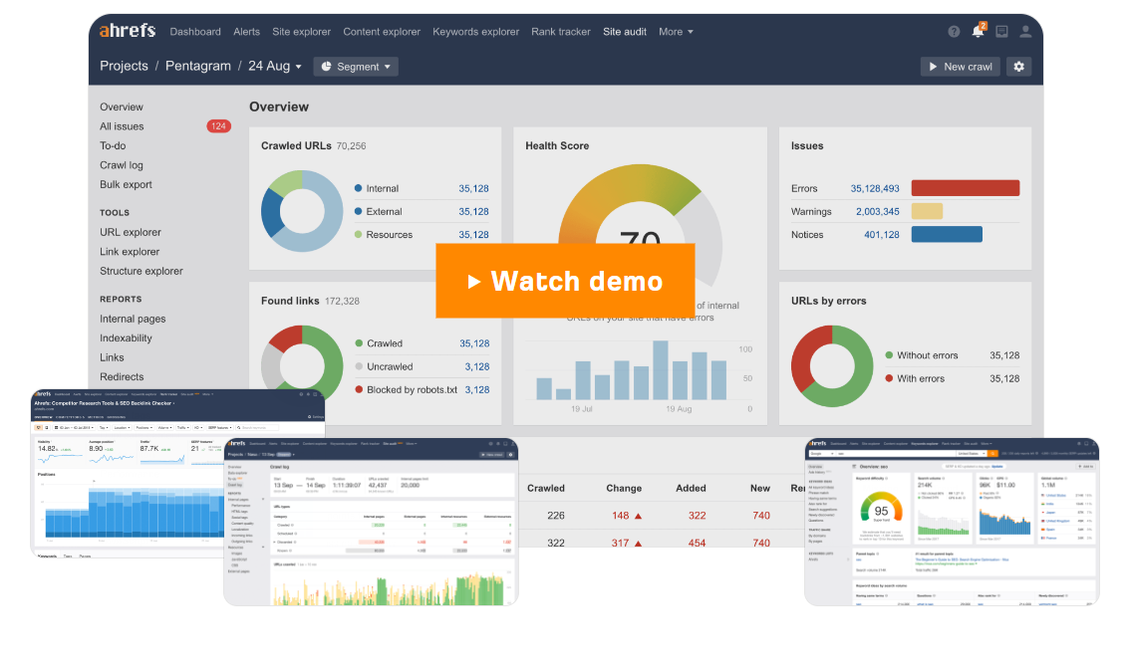Play the Watch demo video

click(564, 281)
